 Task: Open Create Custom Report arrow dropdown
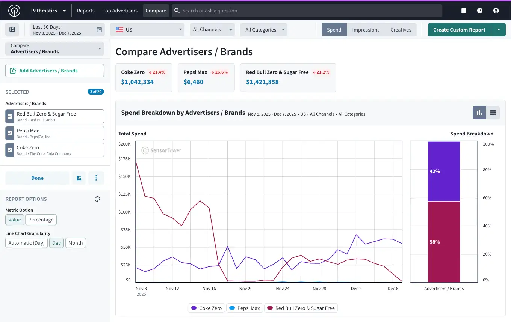pyautogui.click(x=499, y=30)
